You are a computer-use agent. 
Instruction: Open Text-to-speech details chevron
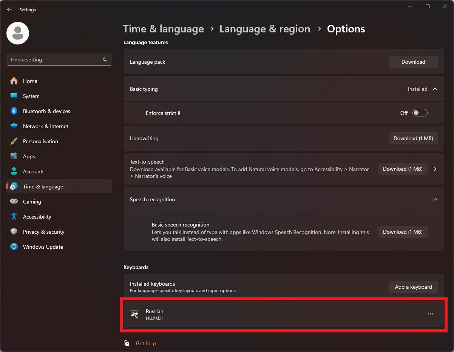[x=435, y=169]
